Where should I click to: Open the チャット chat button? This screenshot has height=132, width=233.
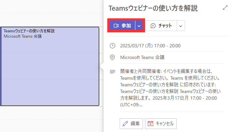tap(161, 26)
